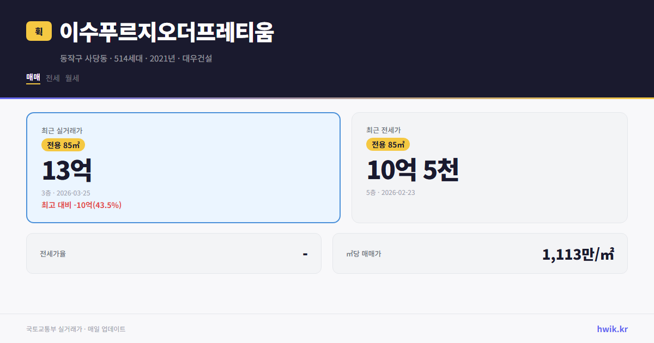Screen dimensions: 654x343
Task: Click the 5층 · 2026-02-23 jeonse detail
Action: pos(390,192)
